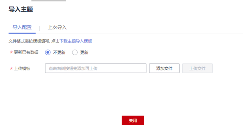This screenshot has height=134, width=243.
Task: Click the vertical divider between the tabs
Action: (x=40, y=28)
